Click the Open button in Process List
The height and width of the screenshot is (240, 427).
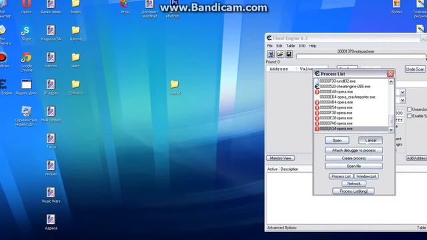coord(337,141)
